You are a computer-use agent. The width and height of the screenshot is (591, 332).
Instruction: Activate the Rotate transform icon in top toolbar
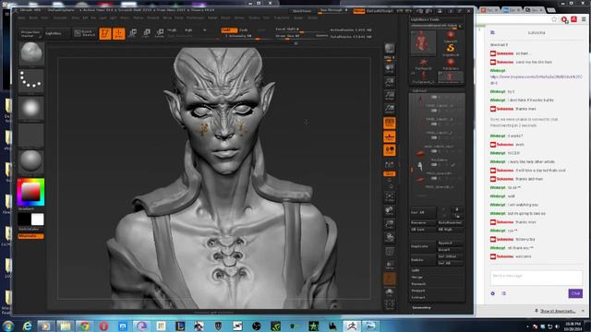click(160, 33)
